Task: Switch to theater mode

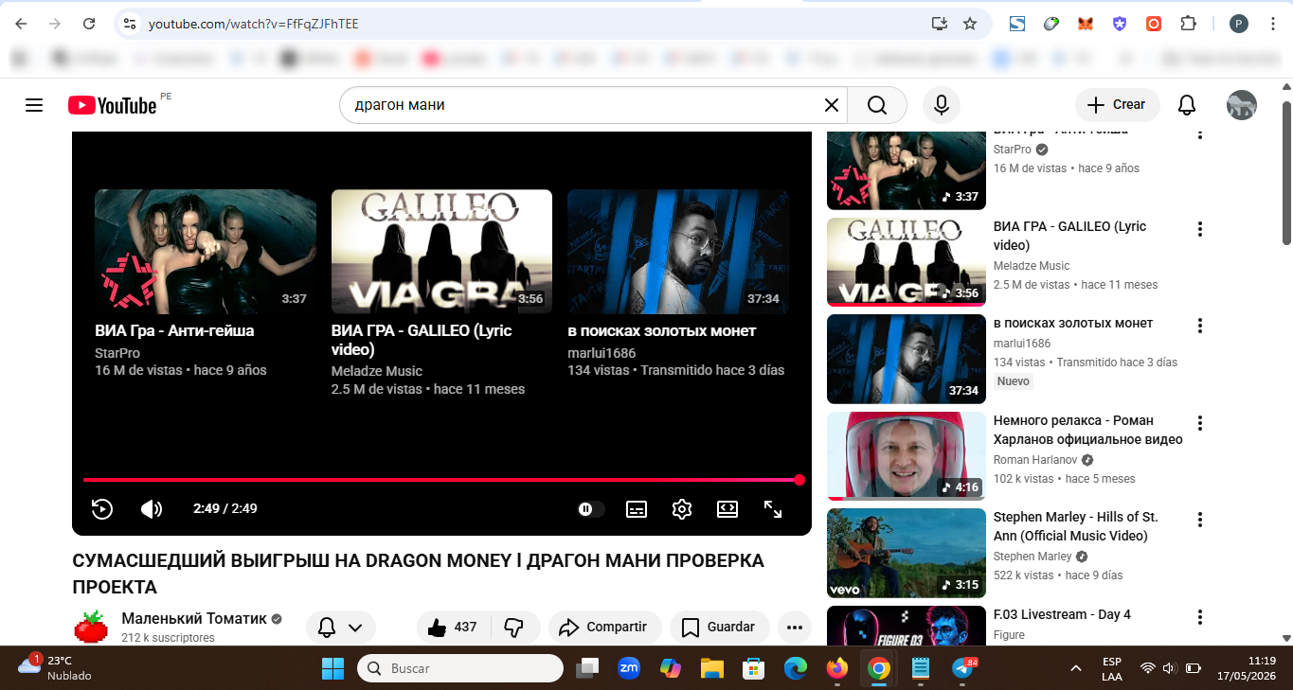Action: 727,509
